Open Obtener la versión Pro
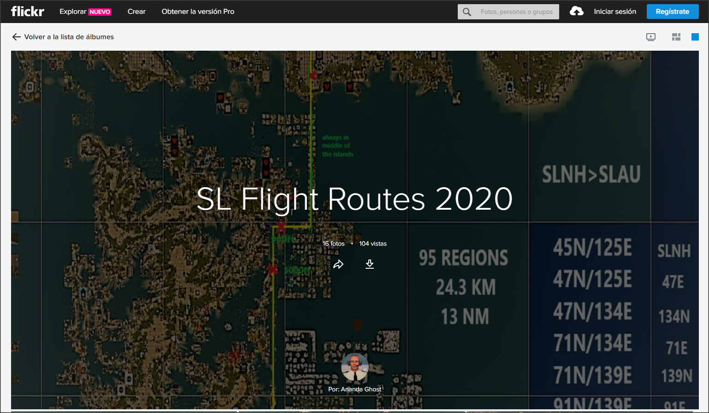This screenshot has height=413, width=709. (198, 12)
